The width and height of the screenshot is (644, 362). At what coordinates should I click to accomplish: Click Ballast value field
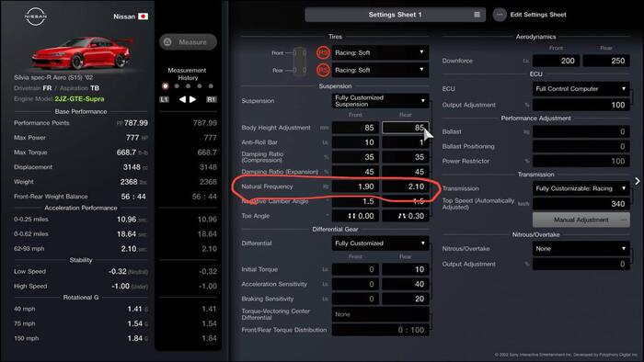coord(581,131)
